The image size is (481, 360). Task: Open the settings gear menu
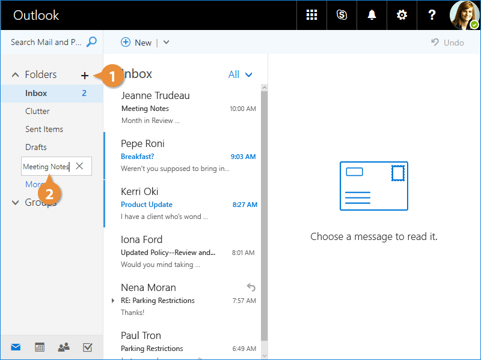[x=402, y=15]
